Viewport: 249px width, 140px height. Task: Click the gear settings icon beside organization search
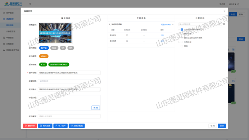click(224, 24)
